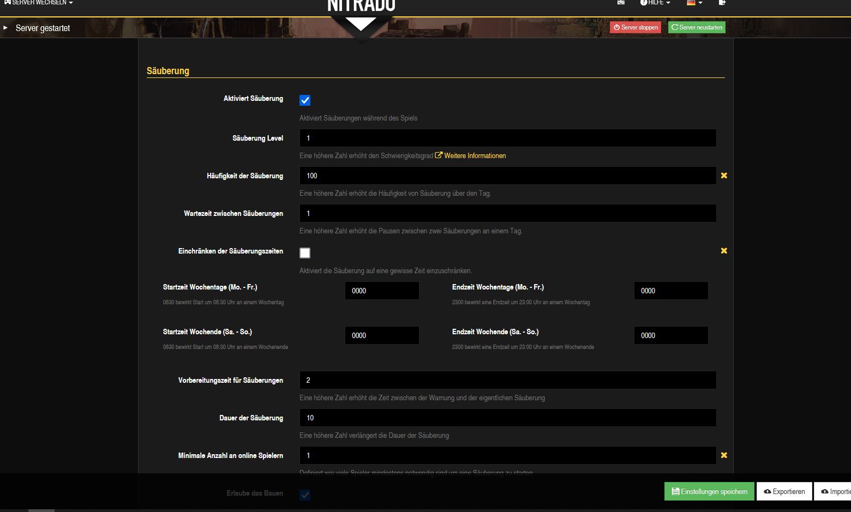Restart server via Server neustarten
Image resolution: width=851 pixels, height=512 pixels.
point(697,27)
